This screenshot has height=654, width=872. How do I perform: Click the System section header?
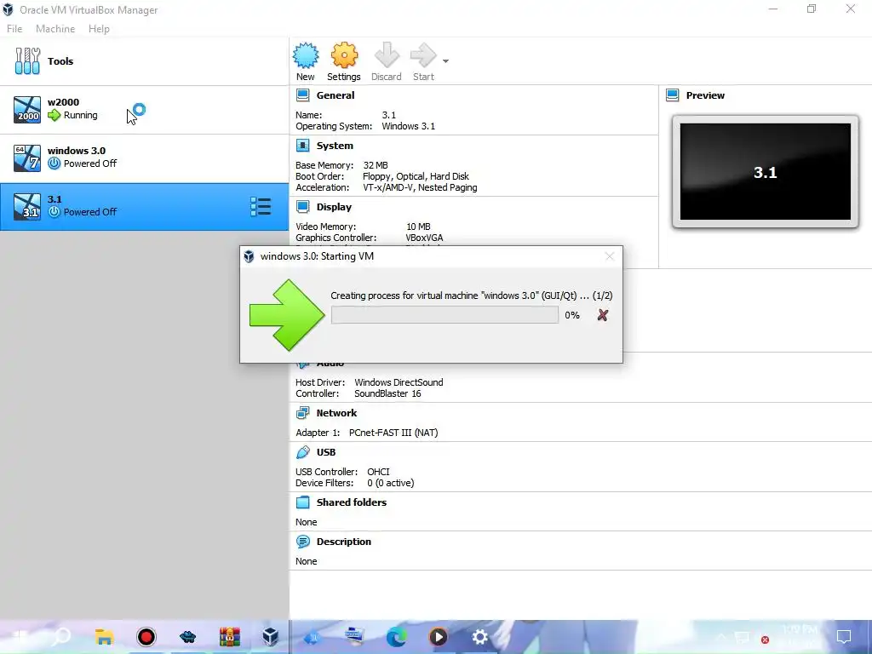click(335, 146)
